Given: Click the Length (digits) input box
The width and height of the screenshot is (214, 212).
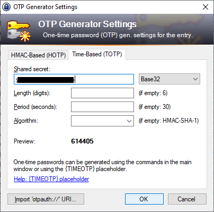Looking at the screenshot, I should point(102,93).
